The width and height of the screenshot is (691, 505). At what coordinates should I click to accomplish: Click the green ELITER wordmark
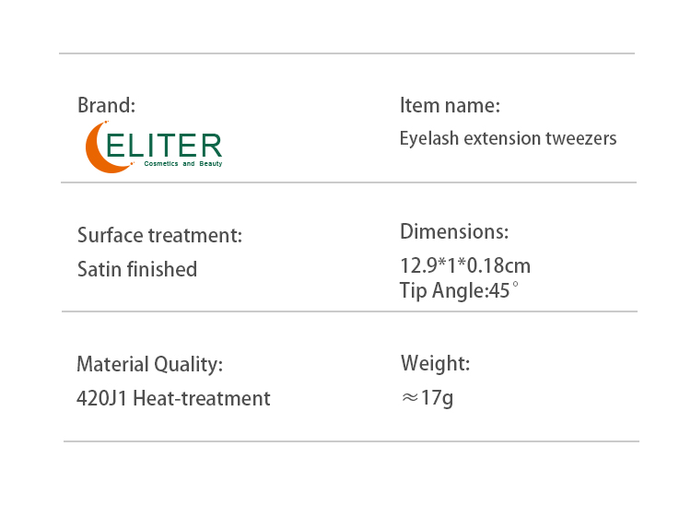click(165, 146)
